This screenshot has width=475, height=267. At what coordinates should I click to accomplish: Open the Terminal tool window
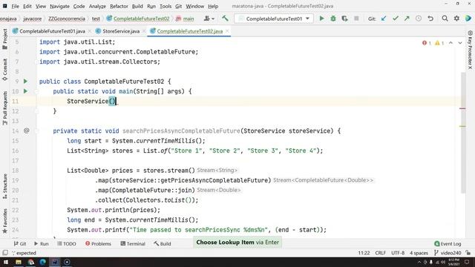tap(133, 243)
